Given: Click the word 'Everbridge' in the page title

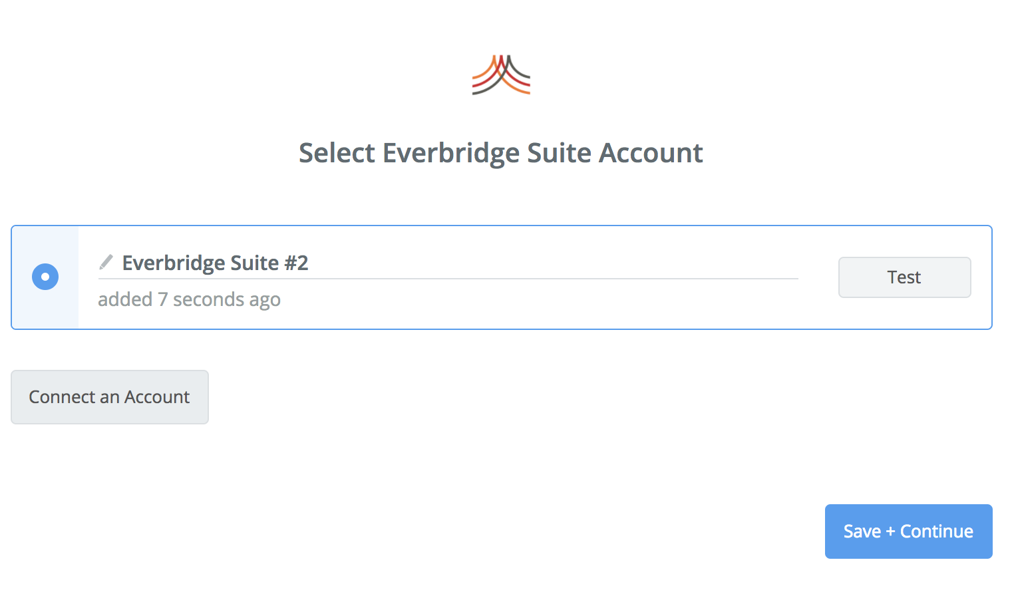Looking at the screenshot, I should [451, 154].
